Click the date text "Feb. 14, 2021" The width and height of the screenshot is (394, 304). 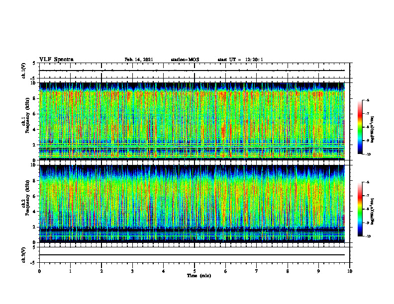[x=139, y=60]
